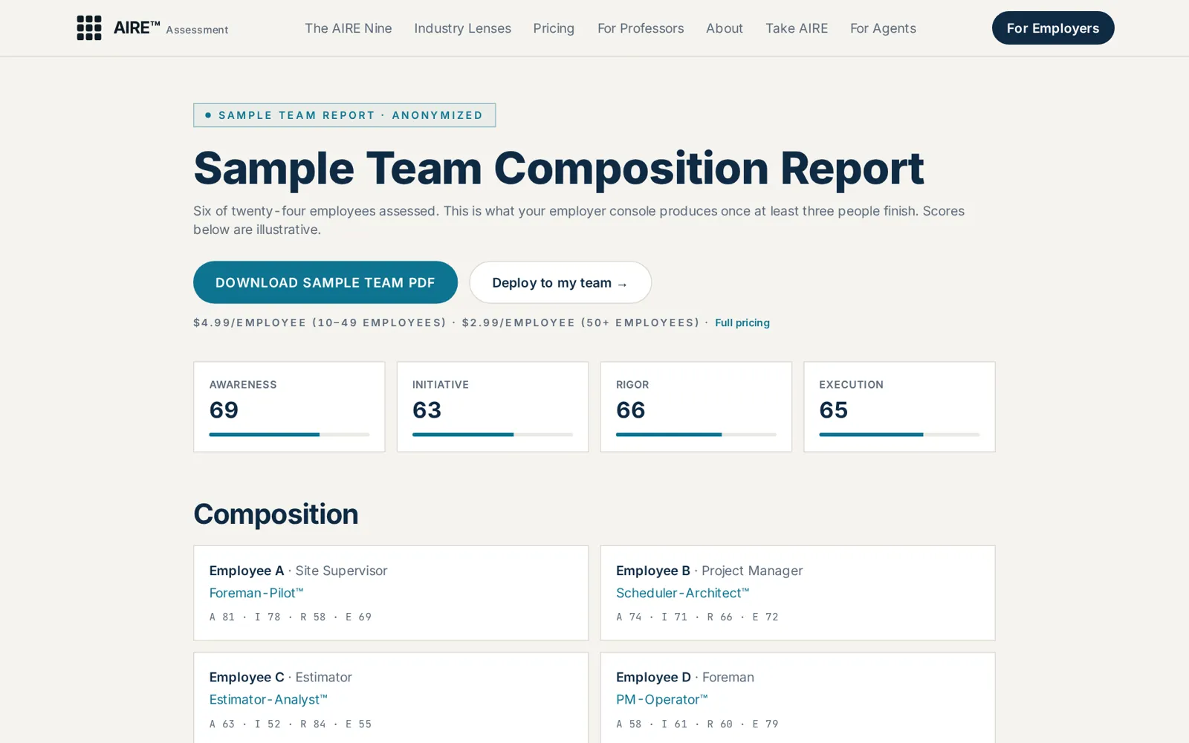Image resolution: width=1189 pixels, height=743 pixels.
Task: Click the AIRE grid logo icon
Action: coord(89,28)
